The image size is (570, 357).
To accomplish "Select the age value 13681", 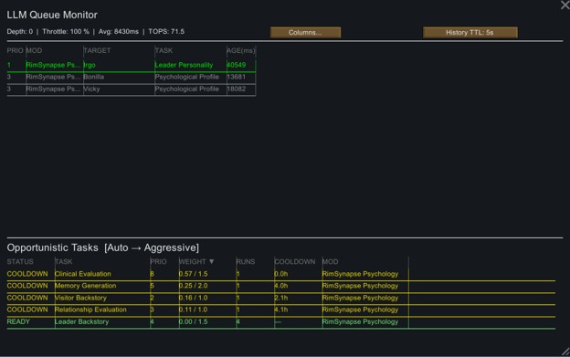I will pos(237,77).
